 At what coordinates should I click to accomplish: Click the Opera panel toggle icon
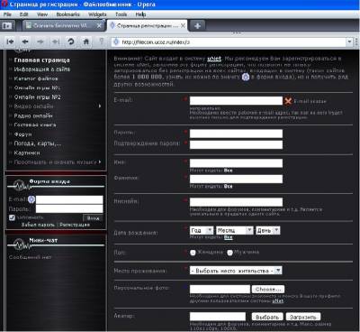[x=6, y=25]
